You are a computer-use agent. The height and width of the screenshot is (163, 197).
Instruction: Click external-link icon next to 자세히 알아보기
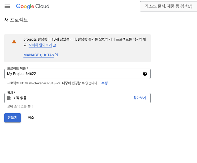[54, 45]
